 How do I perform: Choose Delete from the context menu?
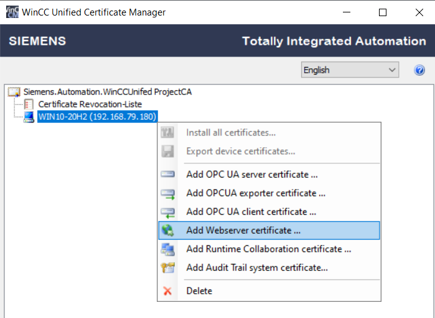tap(199, 291)
